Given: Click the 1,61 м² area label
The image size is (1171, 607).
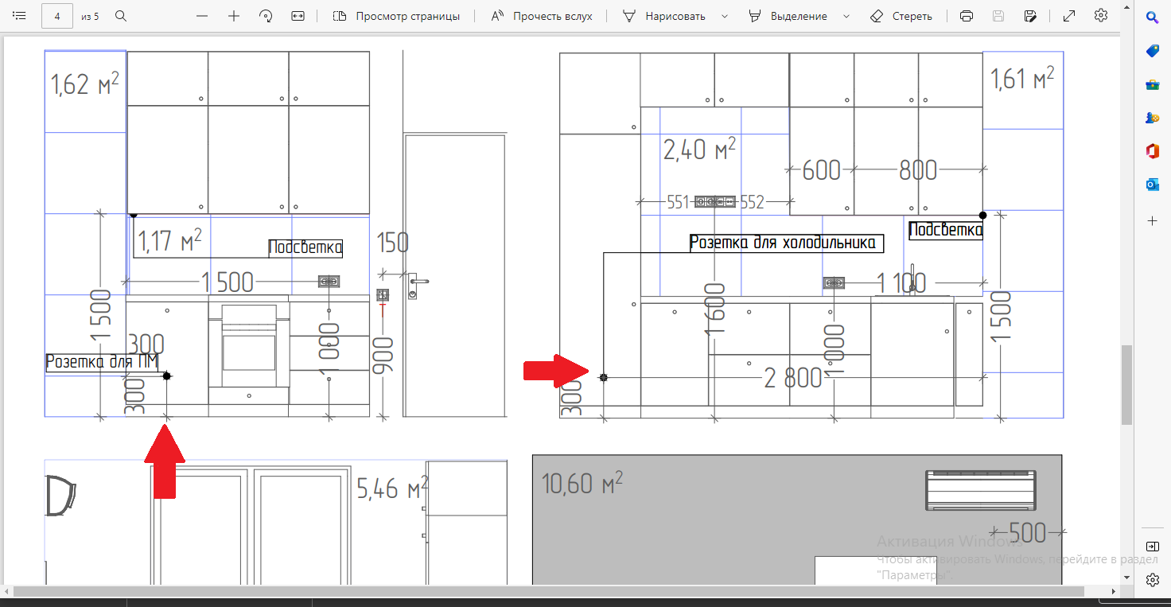Looking at the screenshot, I should [1022, 78].
